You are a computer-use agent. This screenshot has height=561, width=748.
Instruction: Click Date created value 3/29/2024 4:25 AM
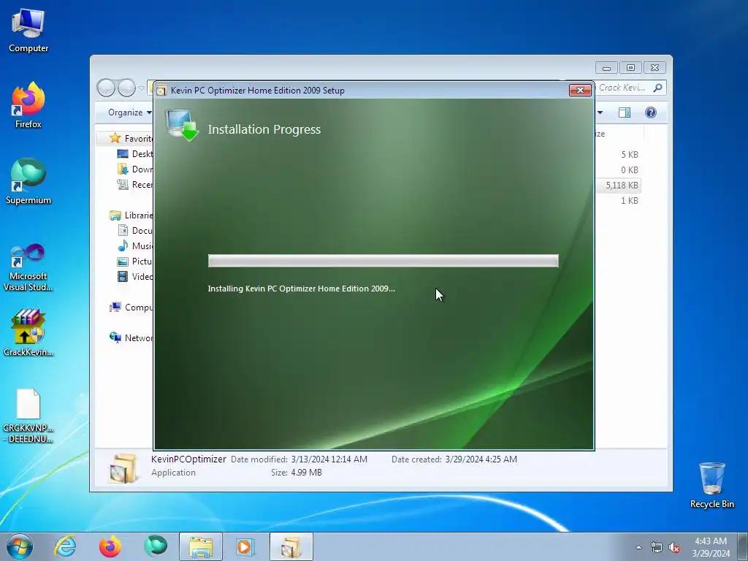[481, 459]
